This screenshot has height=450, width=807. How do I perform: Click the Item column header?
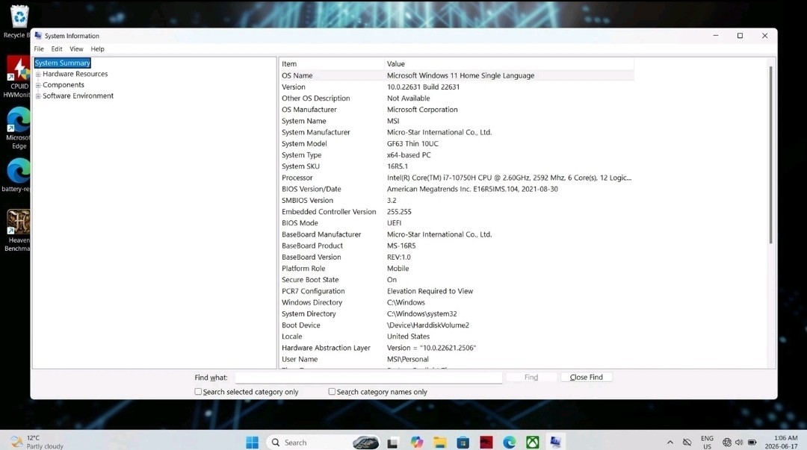[x=331, y=63]
